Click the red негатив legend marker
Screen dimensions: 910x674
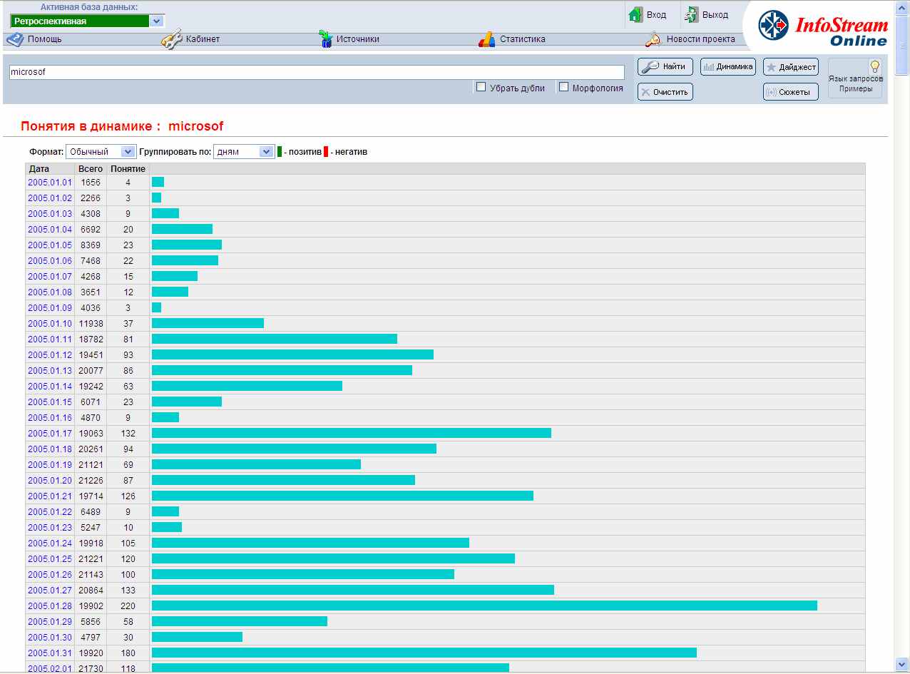(326, 151)
